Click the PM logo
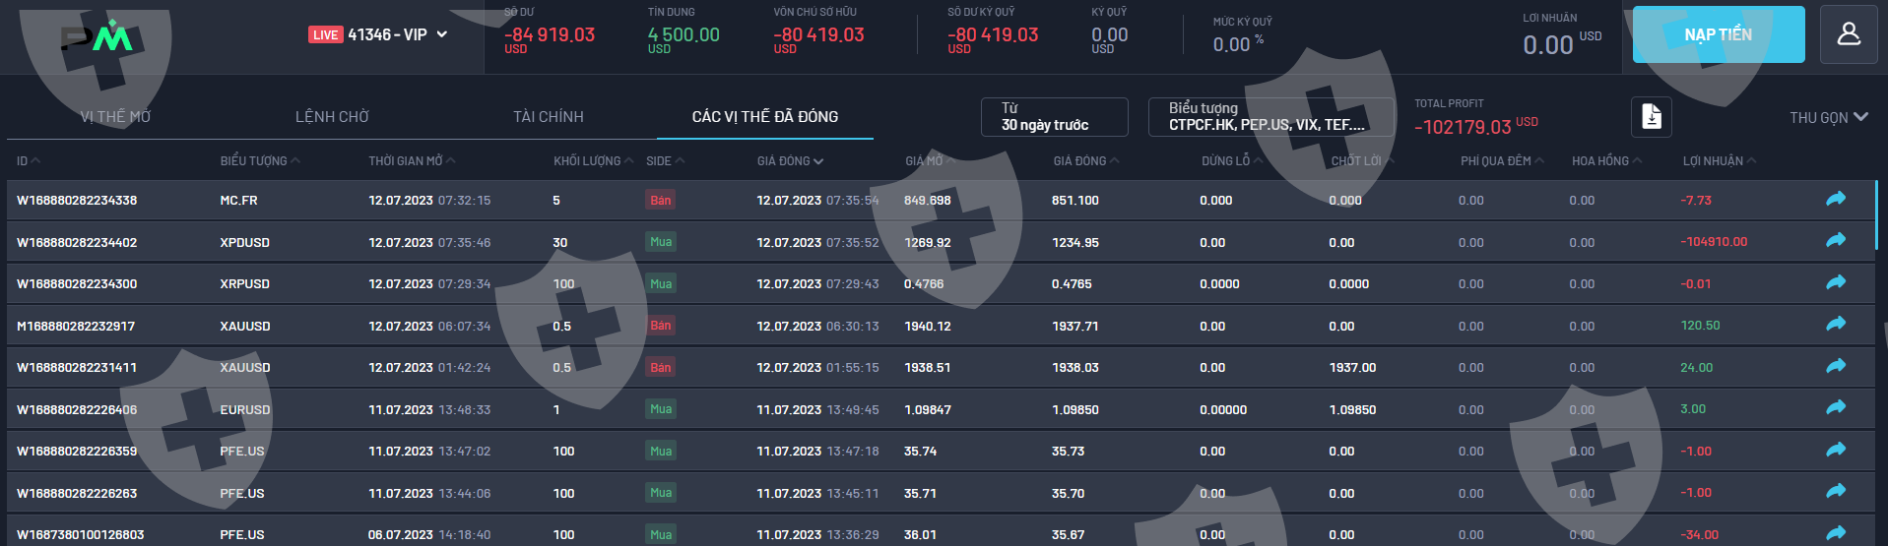Screen dimensions: 1888x546 pyautogui.click(x=97, y=37)
